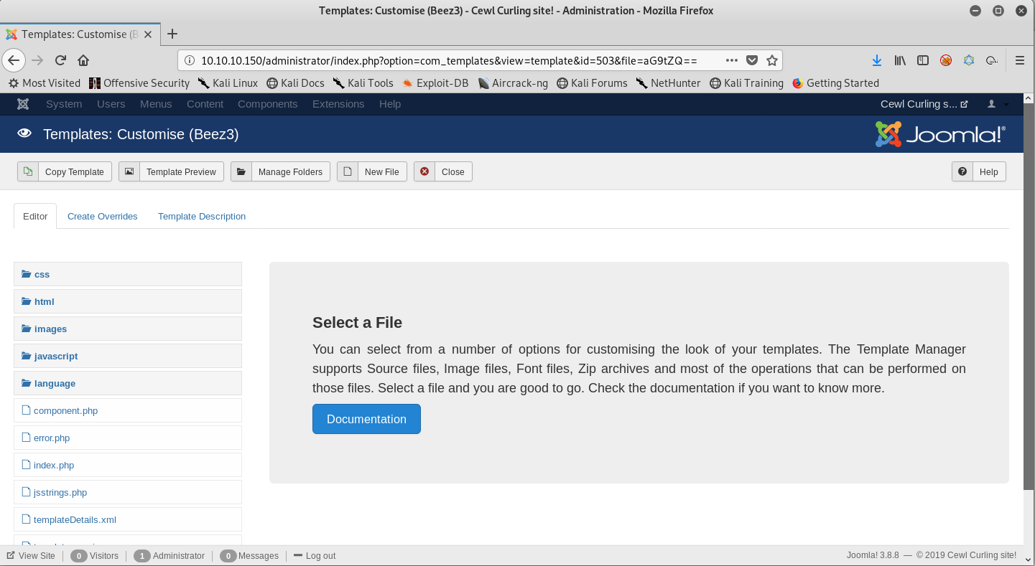Open the Extensions menu
Screen dimensions: 1035x566
[338, 104]
